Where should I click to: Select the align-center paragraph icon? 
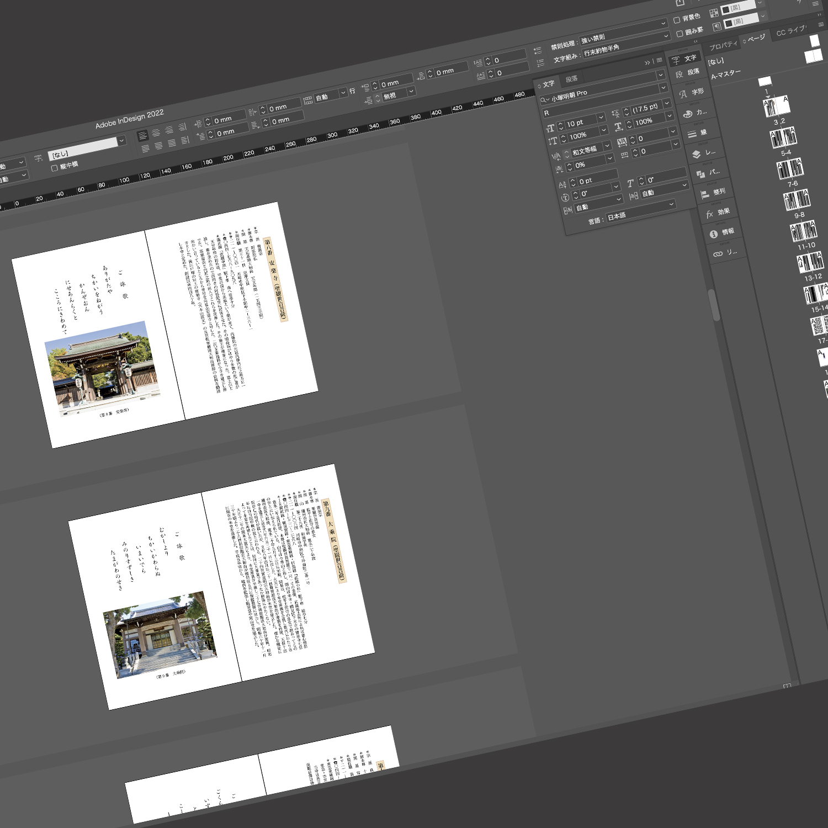(x=156, y=133)
